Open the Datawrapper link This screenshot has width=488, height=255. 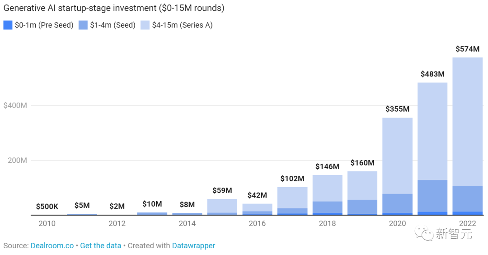point(193,246)
